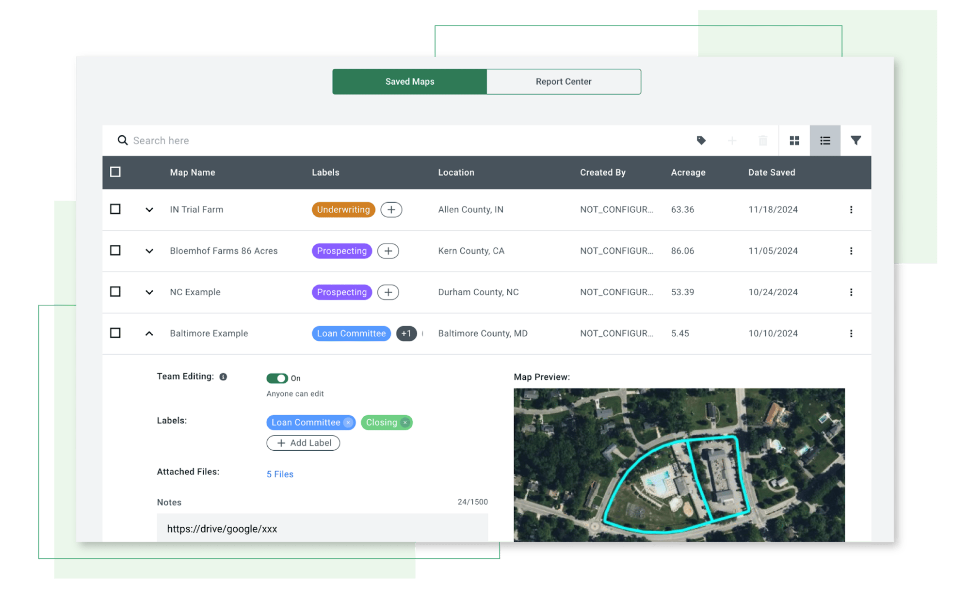Click the add new item icon
Viewport: 970px width, 599px height.
[732, 141]
